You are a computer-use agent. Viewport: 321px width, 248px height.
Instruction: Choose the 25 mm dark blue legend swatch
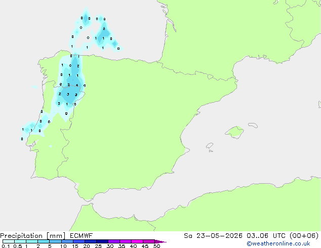coord(102,241)
